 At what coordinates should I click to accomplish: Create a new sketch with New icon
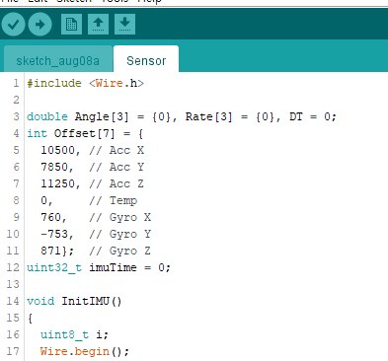point(71,25)
